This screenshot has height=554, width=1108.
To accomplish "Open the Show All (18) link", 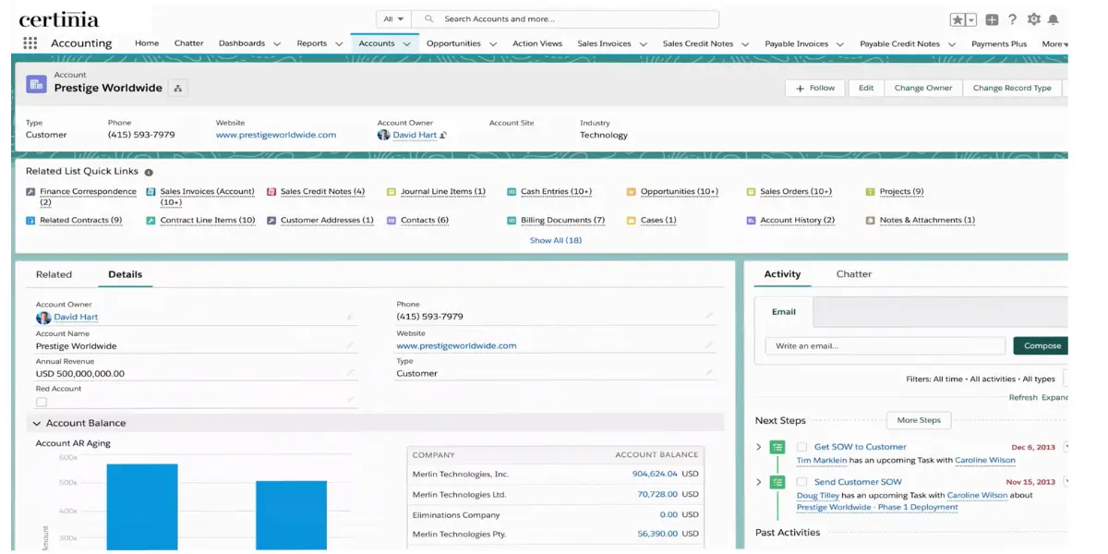I will coord(556,240).
